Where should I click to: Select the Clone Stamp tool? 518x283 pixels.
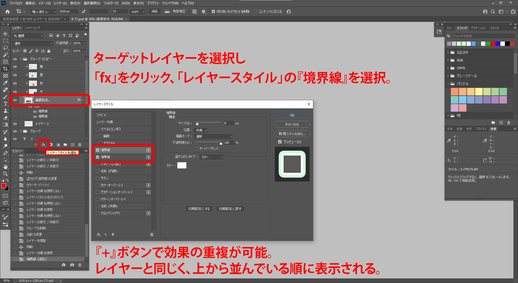point(5,111)
